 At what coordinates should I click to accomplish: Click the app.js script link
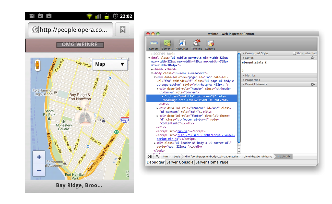[183, 131]
